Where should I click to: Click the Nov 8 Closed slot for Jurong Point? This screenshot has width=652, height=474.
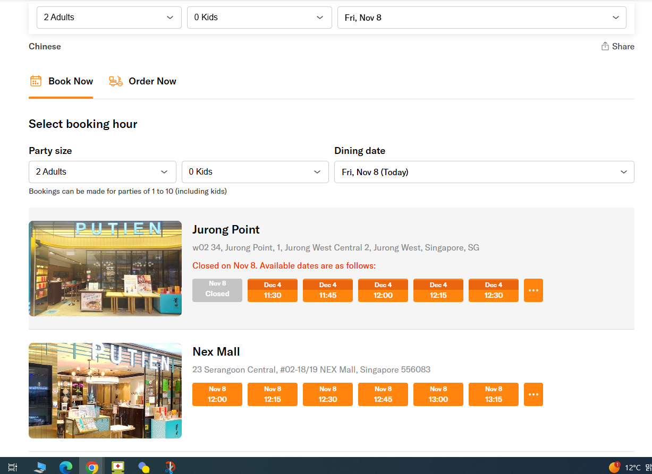click(217, 290)
